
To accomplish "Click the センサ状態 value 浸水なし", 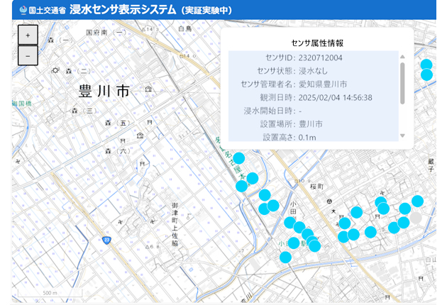I will coord(313,71).
